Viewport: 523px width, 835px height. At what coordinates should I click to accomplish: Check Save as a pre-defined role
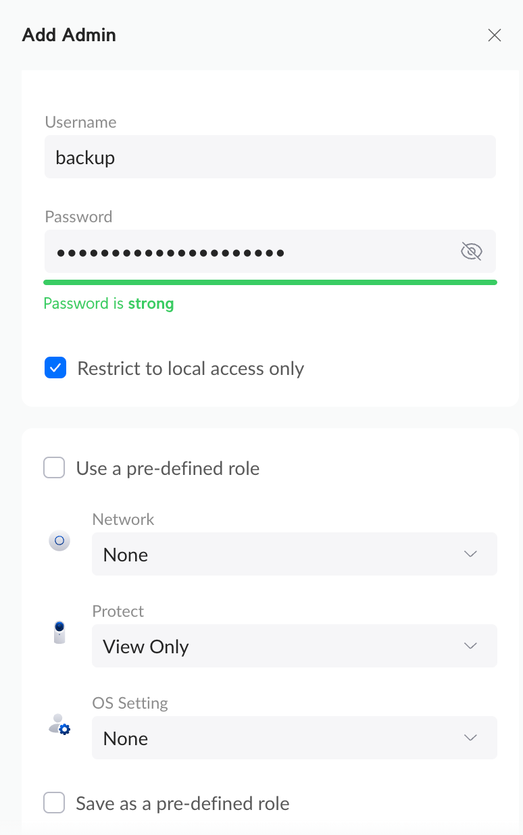coord(54,803)
